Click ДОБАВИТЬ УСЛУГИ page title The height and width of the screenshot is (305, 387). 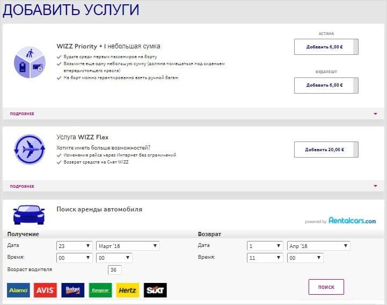click(x=71, y=10)
